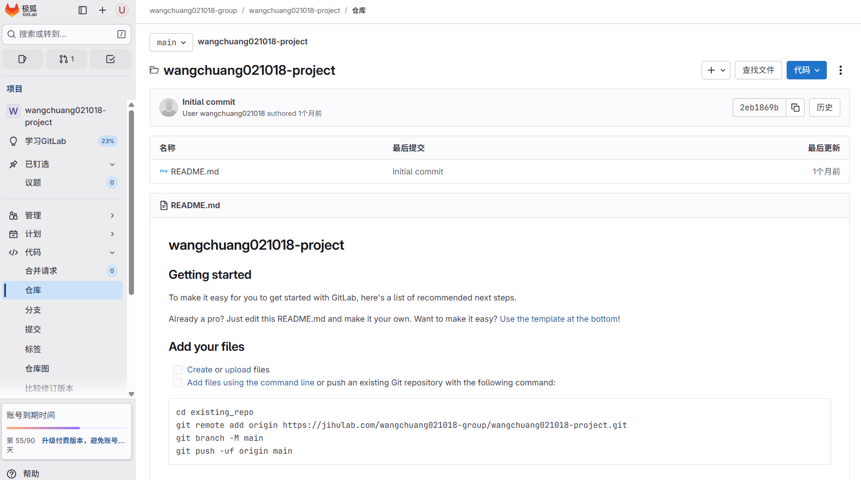The width and height of the screenshot is (861, 480).
Task: Open the to-do list checkmark icon
Action: point(110,59)
